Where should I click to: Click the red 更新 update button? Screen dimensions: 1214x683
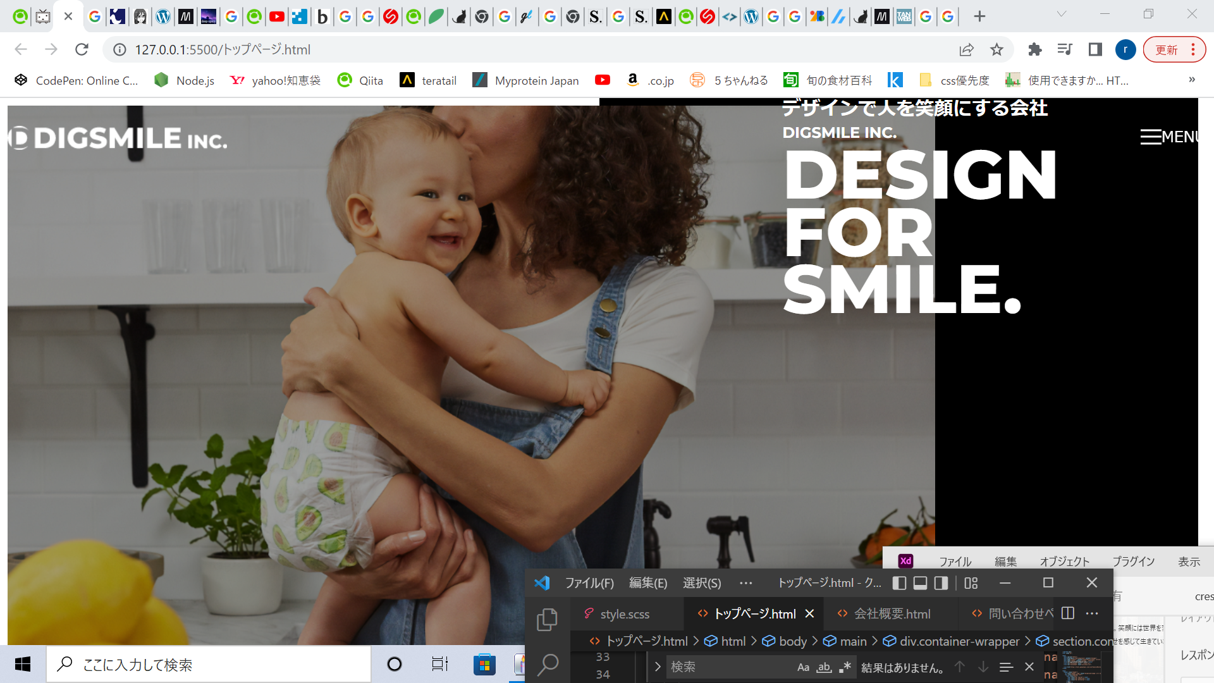point(1174,49)
